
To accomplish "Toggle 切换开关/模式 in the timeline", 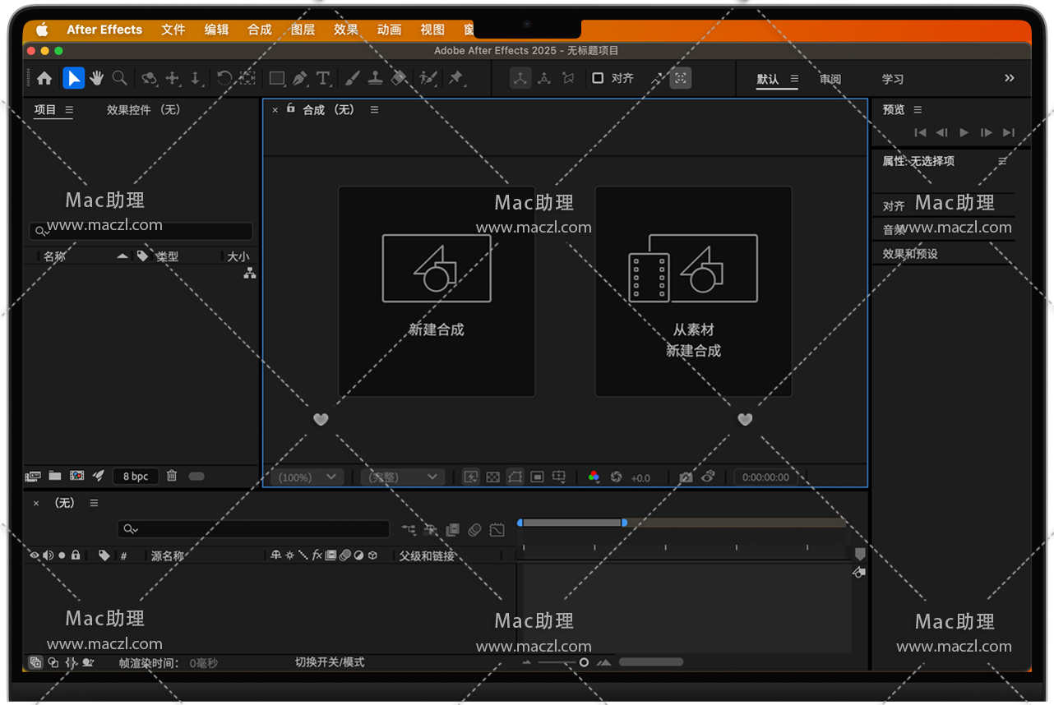I will pyautogui.click(x=329, y=662).
